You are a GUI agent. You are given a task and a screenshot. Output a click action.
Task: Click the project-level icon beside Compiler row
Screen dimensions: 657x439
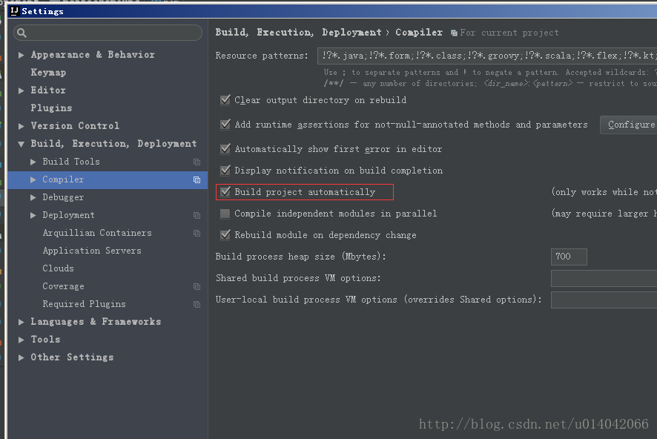[x=197, y=179]
